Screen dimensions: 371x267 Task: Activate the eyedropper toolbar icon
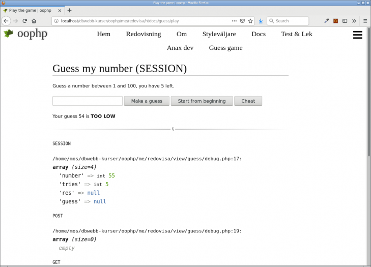click(x=327, y=21)
